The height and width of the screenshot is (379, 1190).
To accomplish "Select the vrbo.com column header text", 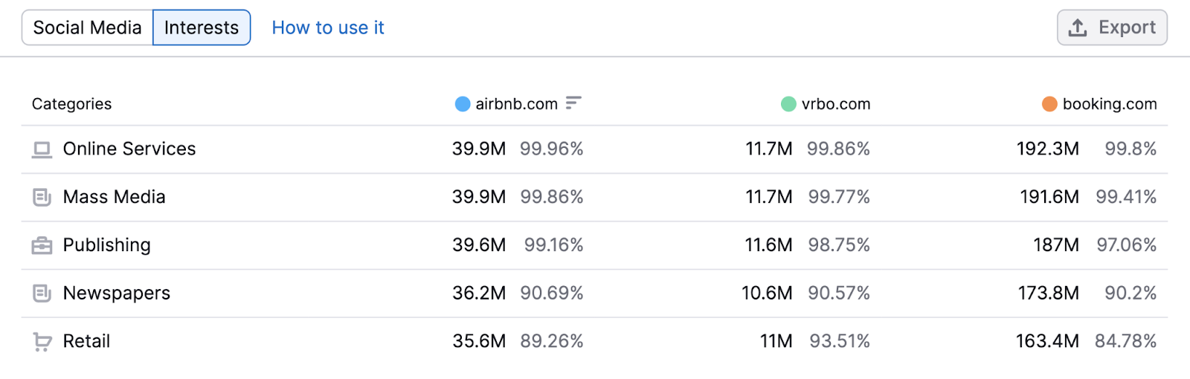I will 835,104.
